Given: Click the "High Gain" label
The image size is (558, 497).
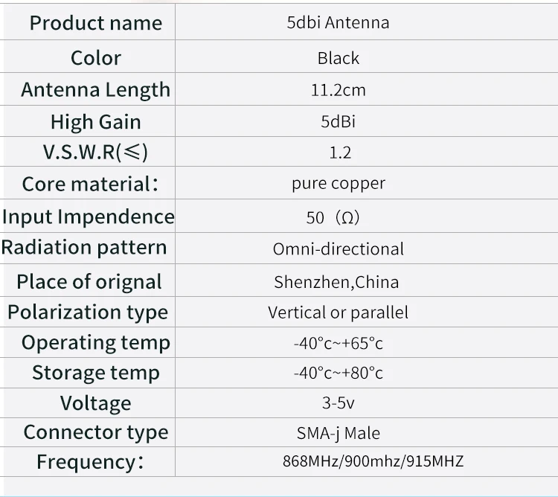Looking at the screenshot, I should (96, 122).
